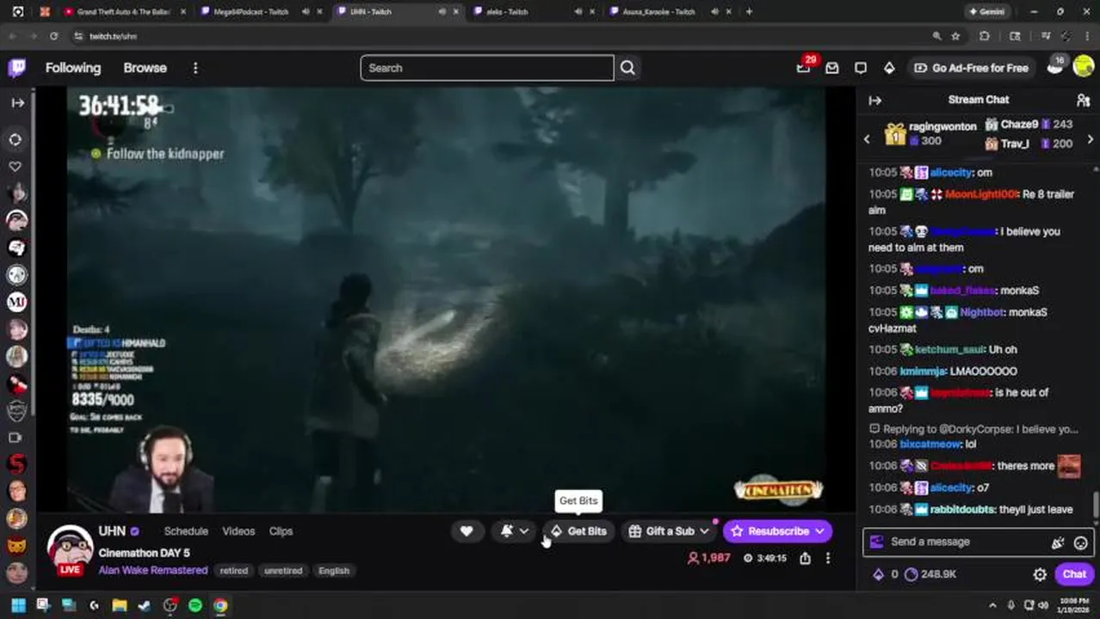Click the Nightbot username in chat
The width and height of the screenshot is (1100, 619).
tap(983, 312)
